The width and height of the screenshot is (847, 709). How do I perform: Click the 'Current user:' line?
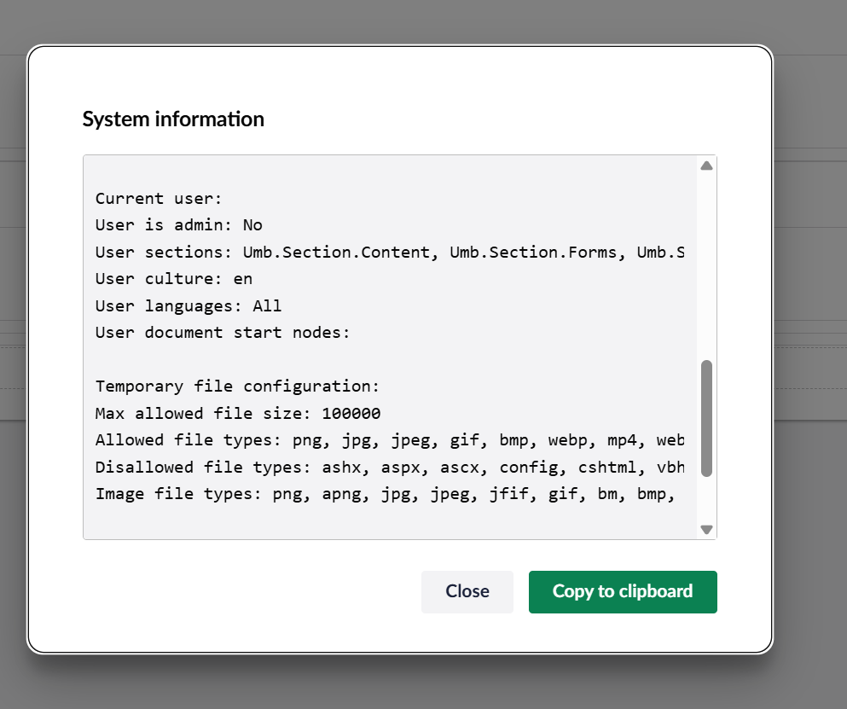159,199
